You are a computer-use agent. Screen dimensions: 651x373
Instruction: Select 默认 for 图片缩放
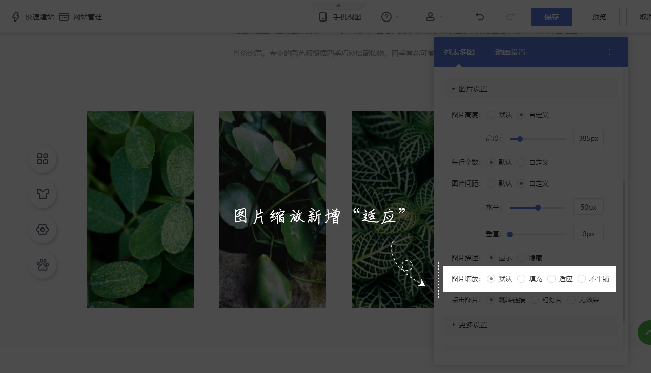pos(491,279)
